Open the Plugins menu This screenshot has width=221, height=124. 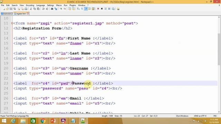click(73, 5)
